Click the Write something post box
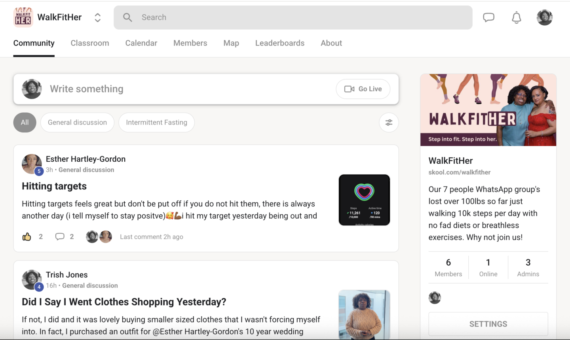This screenshot has height=340, width=570. (206, 89)
